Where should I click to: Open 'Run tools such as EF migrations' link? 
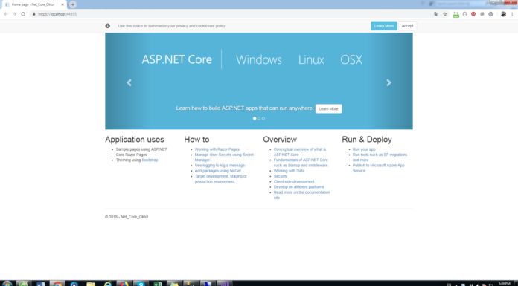point(380,157)
